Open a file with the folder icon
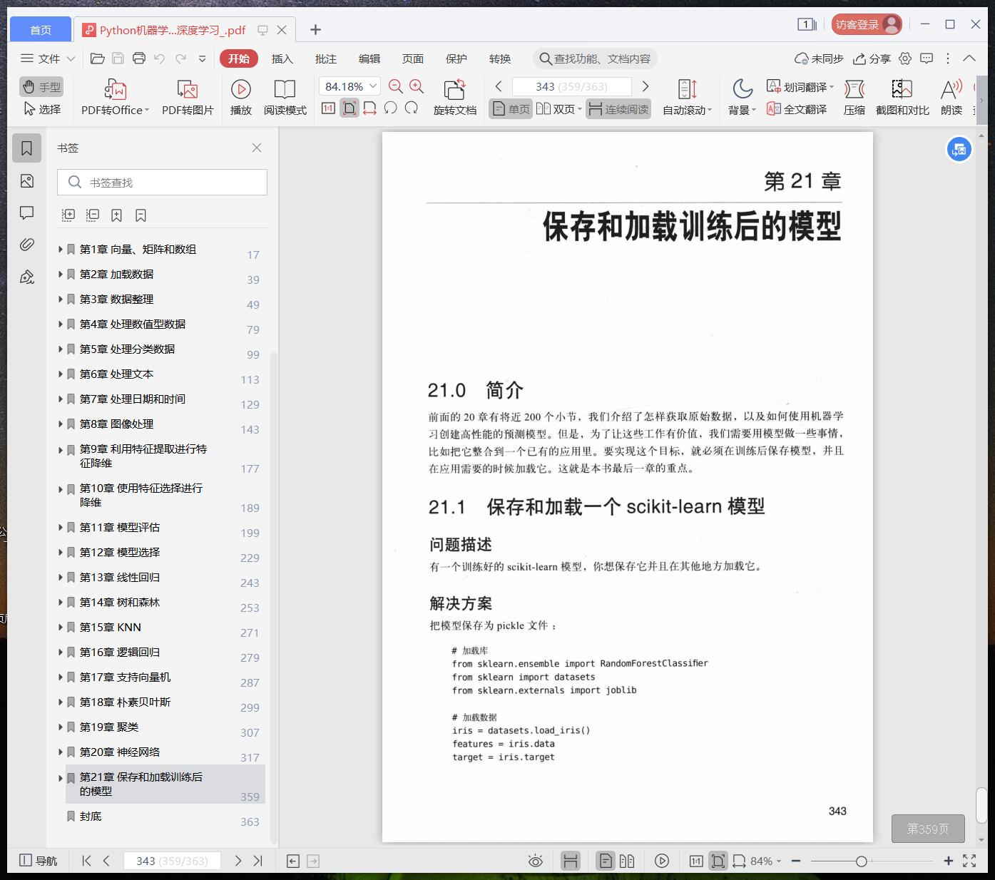Viewport: 995px width, 880px height. (x=98, y=58)
